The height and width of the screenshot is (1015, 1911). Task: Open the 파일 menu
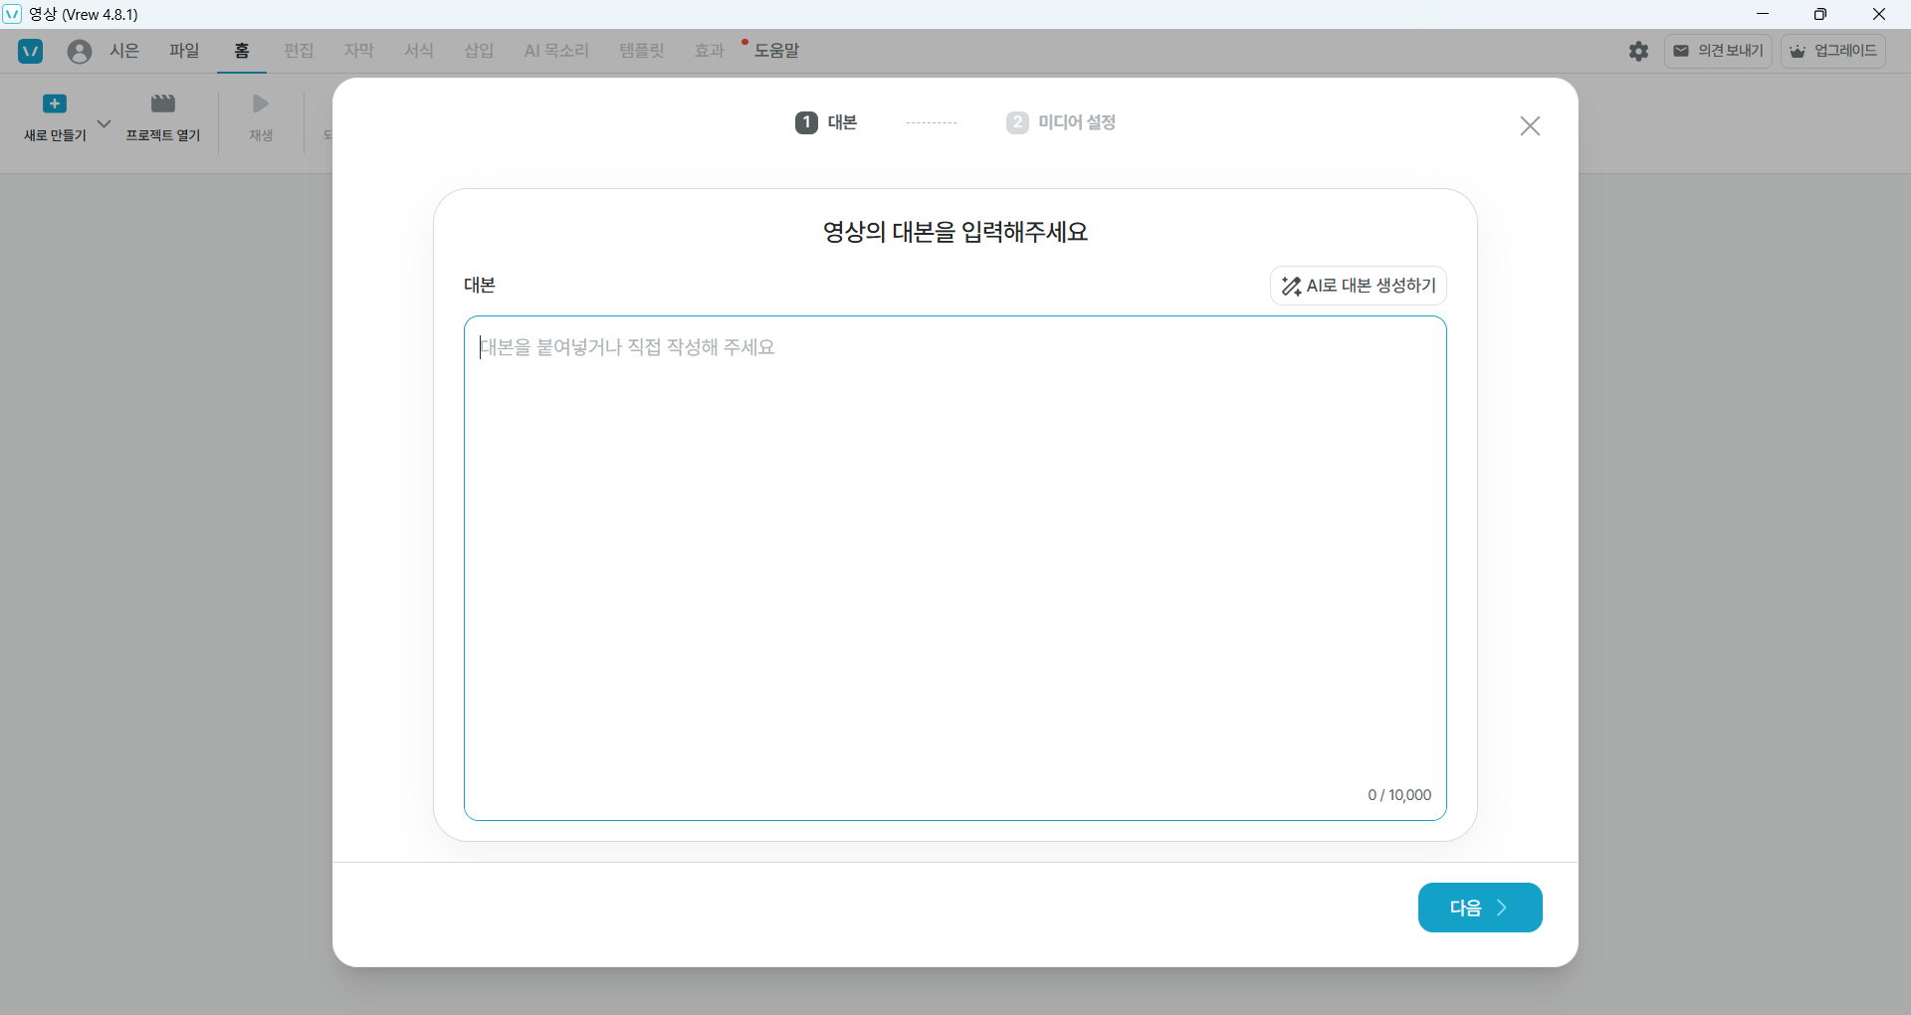(x=184, y=51)
